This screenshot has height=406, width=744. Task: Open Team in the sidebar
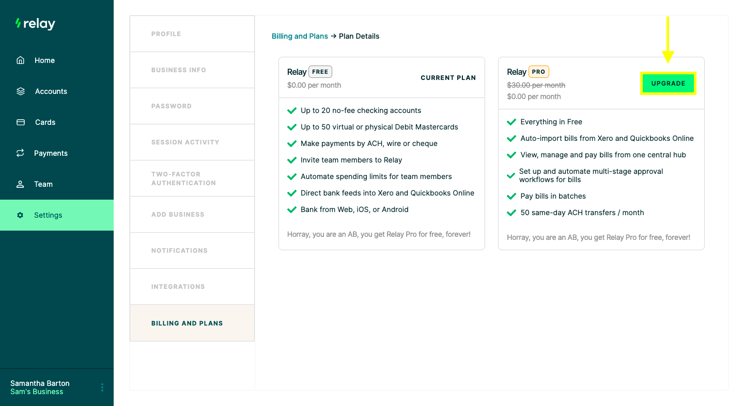point(57,184)
